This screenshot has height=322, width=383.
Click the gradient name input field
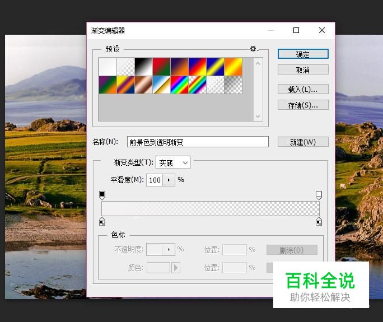click(198, 142)
